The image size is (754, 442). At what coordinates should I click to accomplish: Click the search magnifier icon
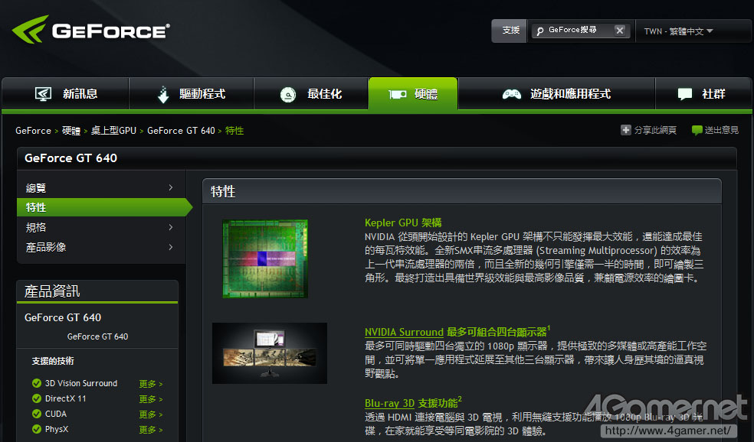pyautogui.click(x=540, y=31)
